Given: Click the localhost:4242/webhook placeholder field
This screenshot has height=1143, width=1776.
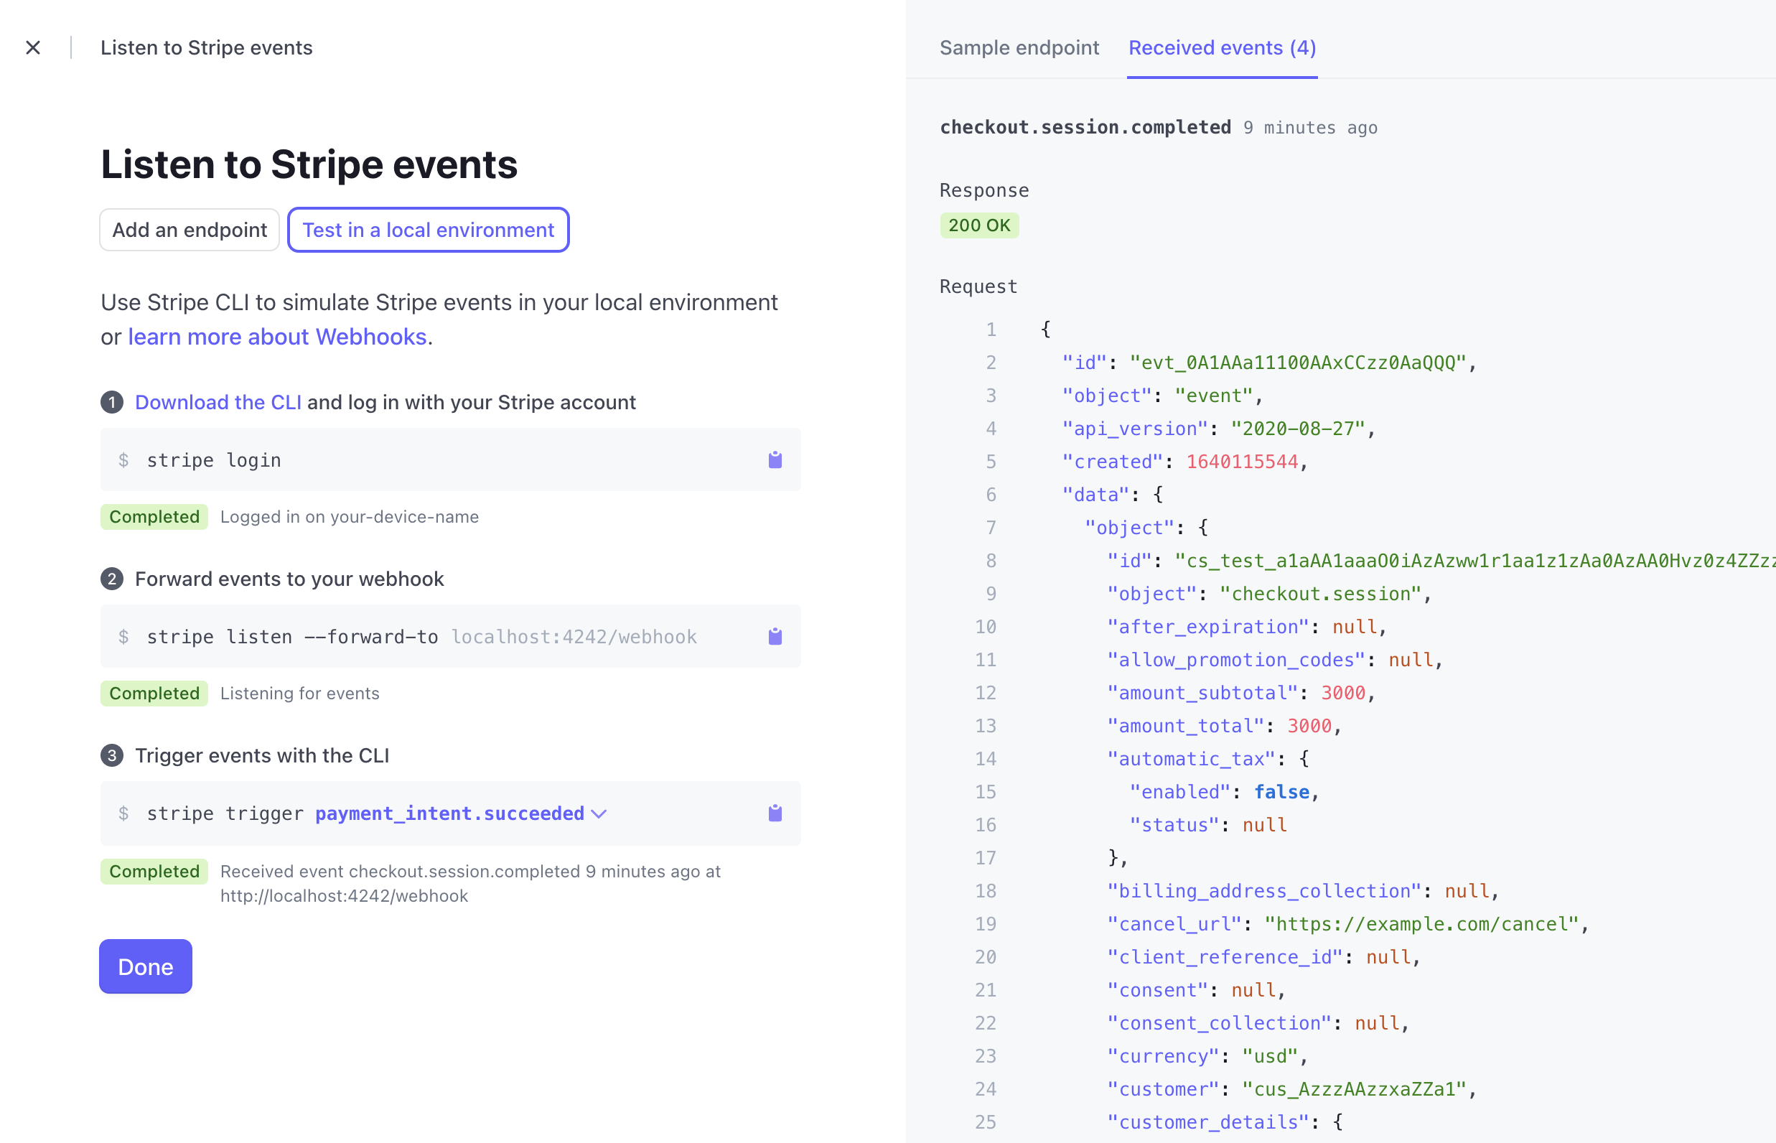Looking at the screenshot, I should click(574, 636).
